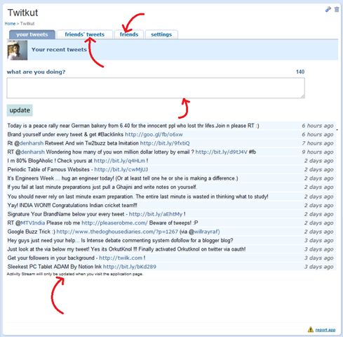This screenshot has height=337, width=343.
Task: Focus the what are you doing text box
Action: click(x=156, y=88)
